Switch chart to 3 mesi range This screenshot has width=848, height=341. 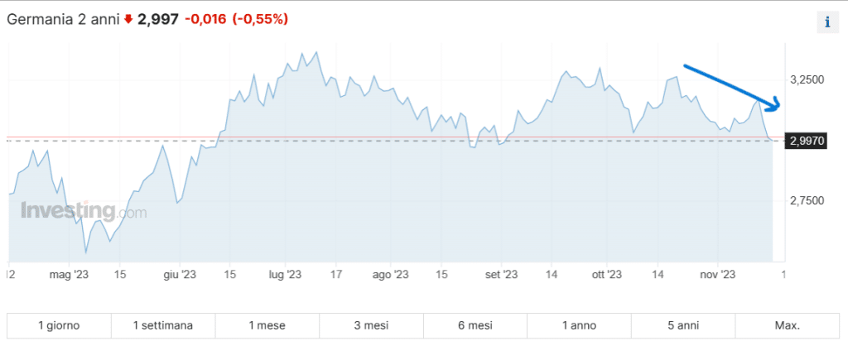371,325
